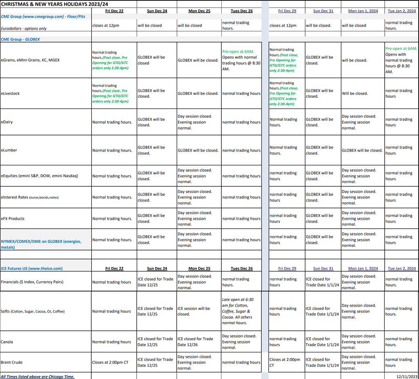The width and height of the screenshot is (419, 379).
Task: Click the NYMEX/COMEX/DME on GLOBEX label
Action: point(41,244)
